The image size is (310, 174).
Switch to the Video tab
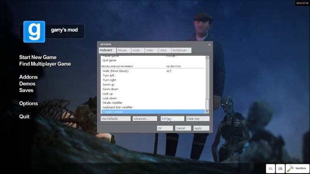pyautogui.click(x=151, y=50)
